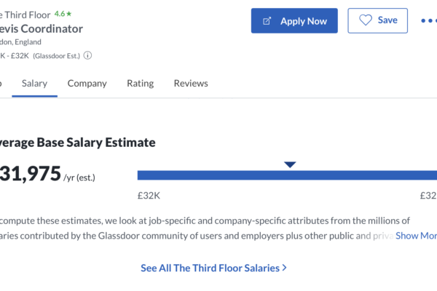
Task: Click the 4.6 company rating
Action: 60,14
